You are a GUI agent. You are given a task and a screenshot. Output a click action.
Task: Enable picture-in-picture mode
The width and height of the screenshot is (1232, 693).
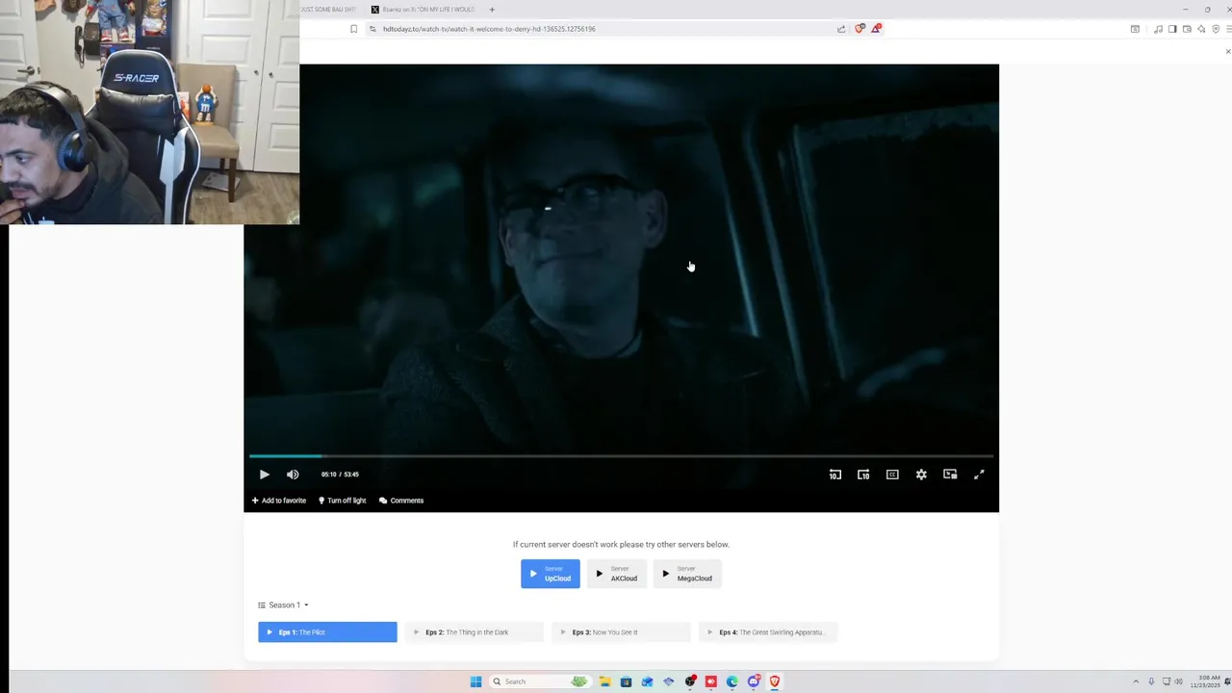pos(950,475)
